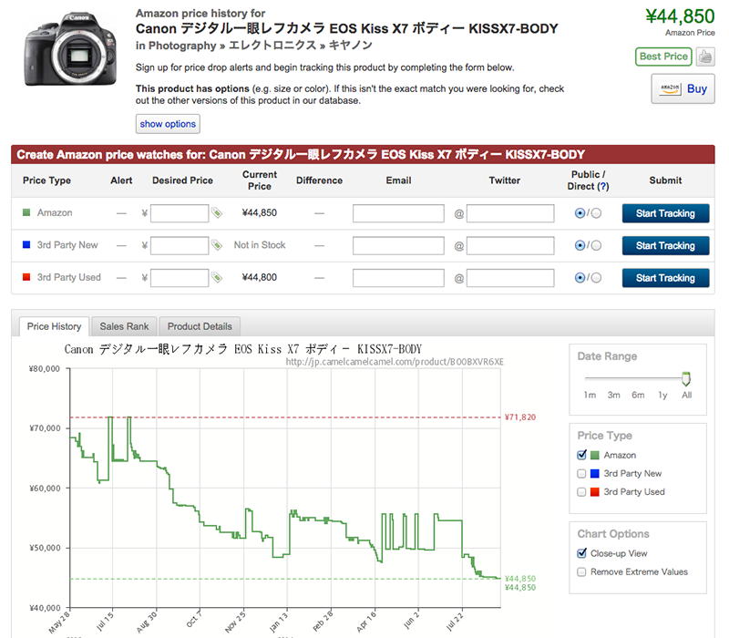Image resolution: width=729 pixels, height=638 pixels.
Task: Start Tracking the 3rd Party Used price
Action: click(665, 278)
